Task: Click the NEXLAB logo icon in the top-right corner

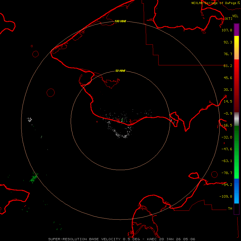Action: [238, 3]
